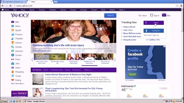Viewport: 184px width, 103px height.
Task: Click the green Sign Up button in ad
Action: coord(132,74)
